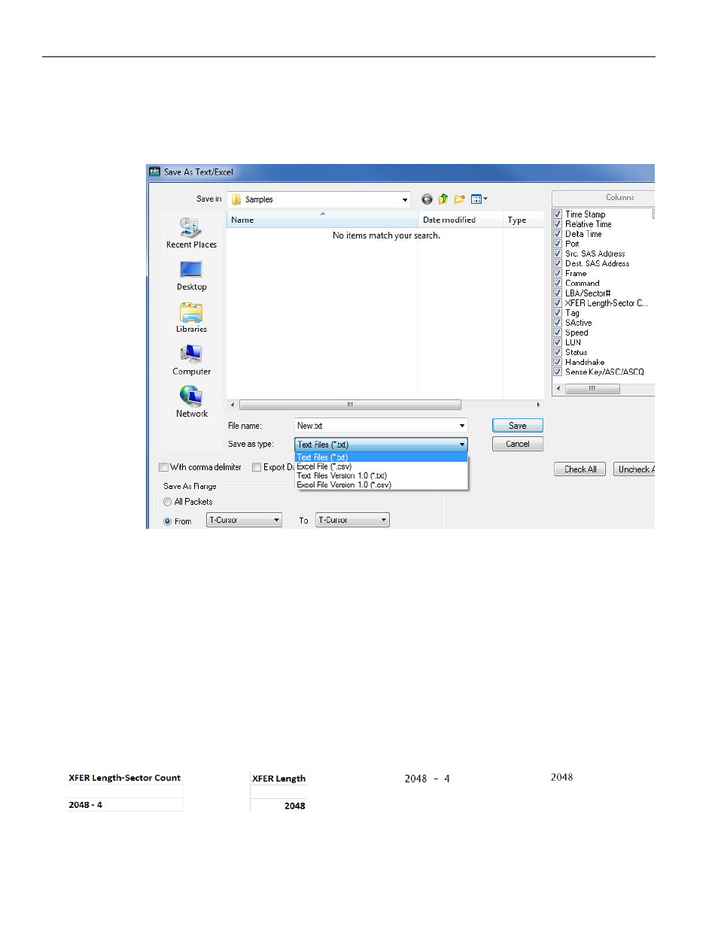718x929 pixels.
Task: Click the Samples folder icon
Action: pyautogui.click(x=236, y=199)
